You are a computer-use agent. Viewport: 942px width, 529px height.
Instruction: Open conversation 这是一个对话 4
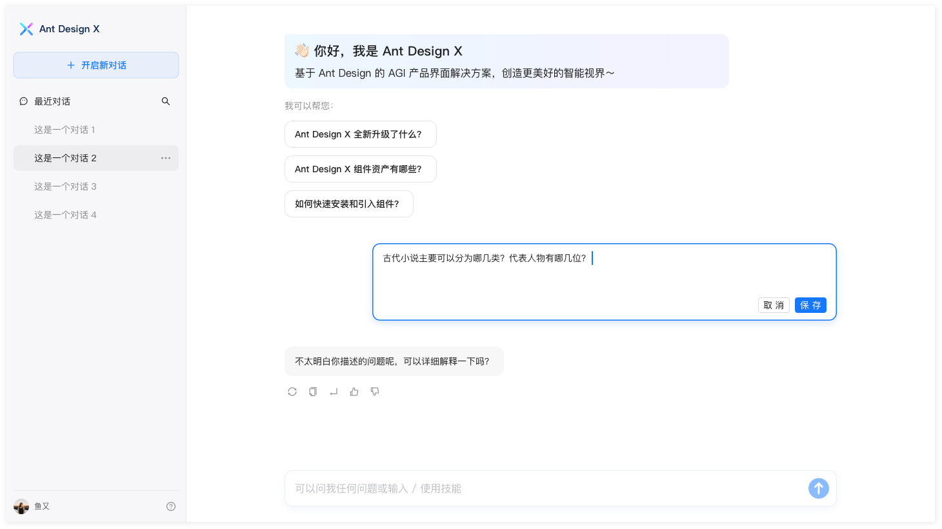point(96,215)
